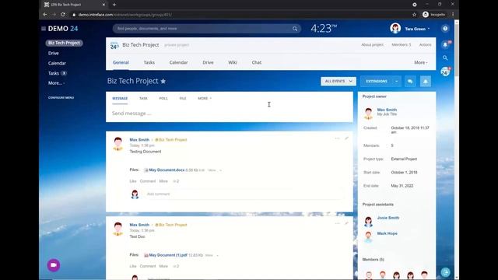Open the Chat tab
Screen dimensions: 498x280
[257, 62]
